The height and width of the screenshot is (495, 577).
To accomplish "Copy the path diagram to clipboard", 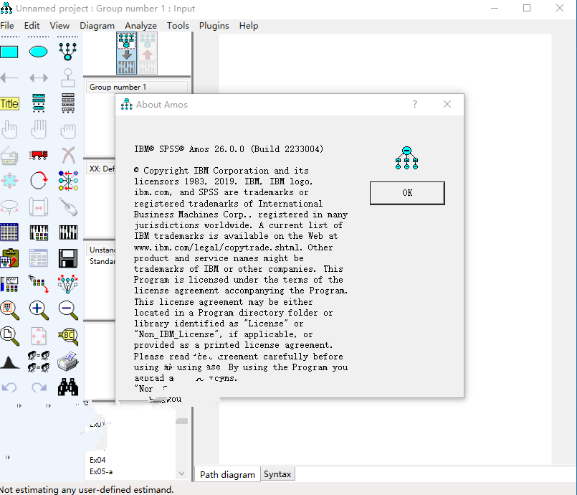I will click(x=9, y=258).
